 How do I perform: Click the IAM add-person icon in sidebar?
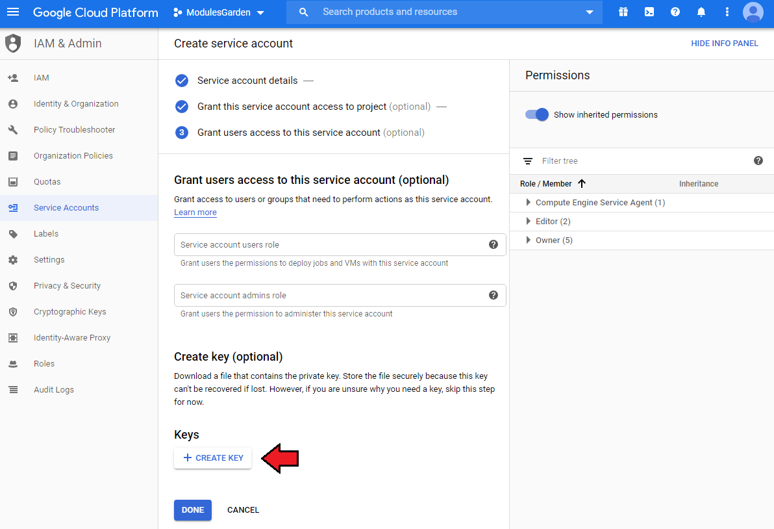pos(14,77)
